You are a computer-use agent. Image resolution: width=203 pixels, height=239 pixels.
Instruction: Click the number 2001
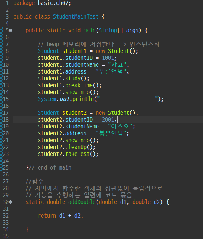pyautogui.click(x=108, y=120)
